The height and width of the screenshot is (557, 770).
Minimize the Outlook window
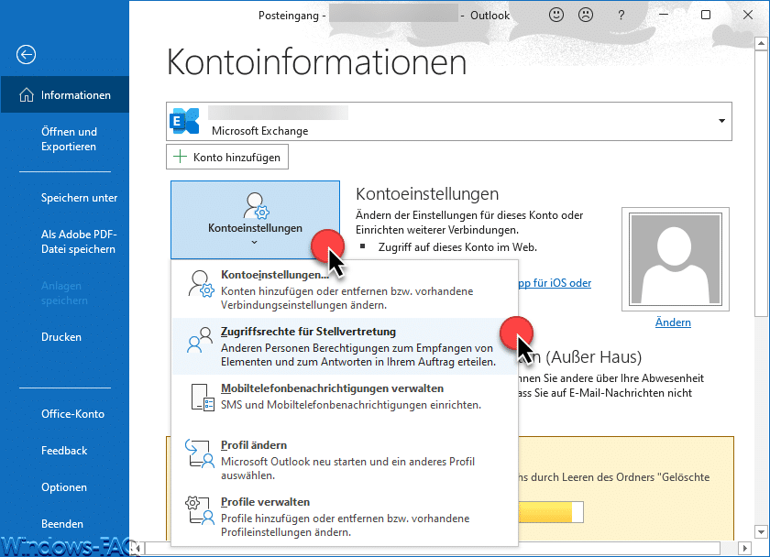coord(664,15)
